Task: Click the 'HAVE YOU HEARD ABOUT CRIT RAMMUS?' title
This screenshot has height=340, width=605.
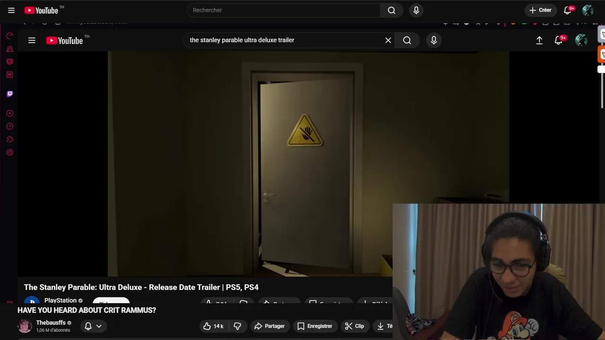Action: click(x=86, y=310)
